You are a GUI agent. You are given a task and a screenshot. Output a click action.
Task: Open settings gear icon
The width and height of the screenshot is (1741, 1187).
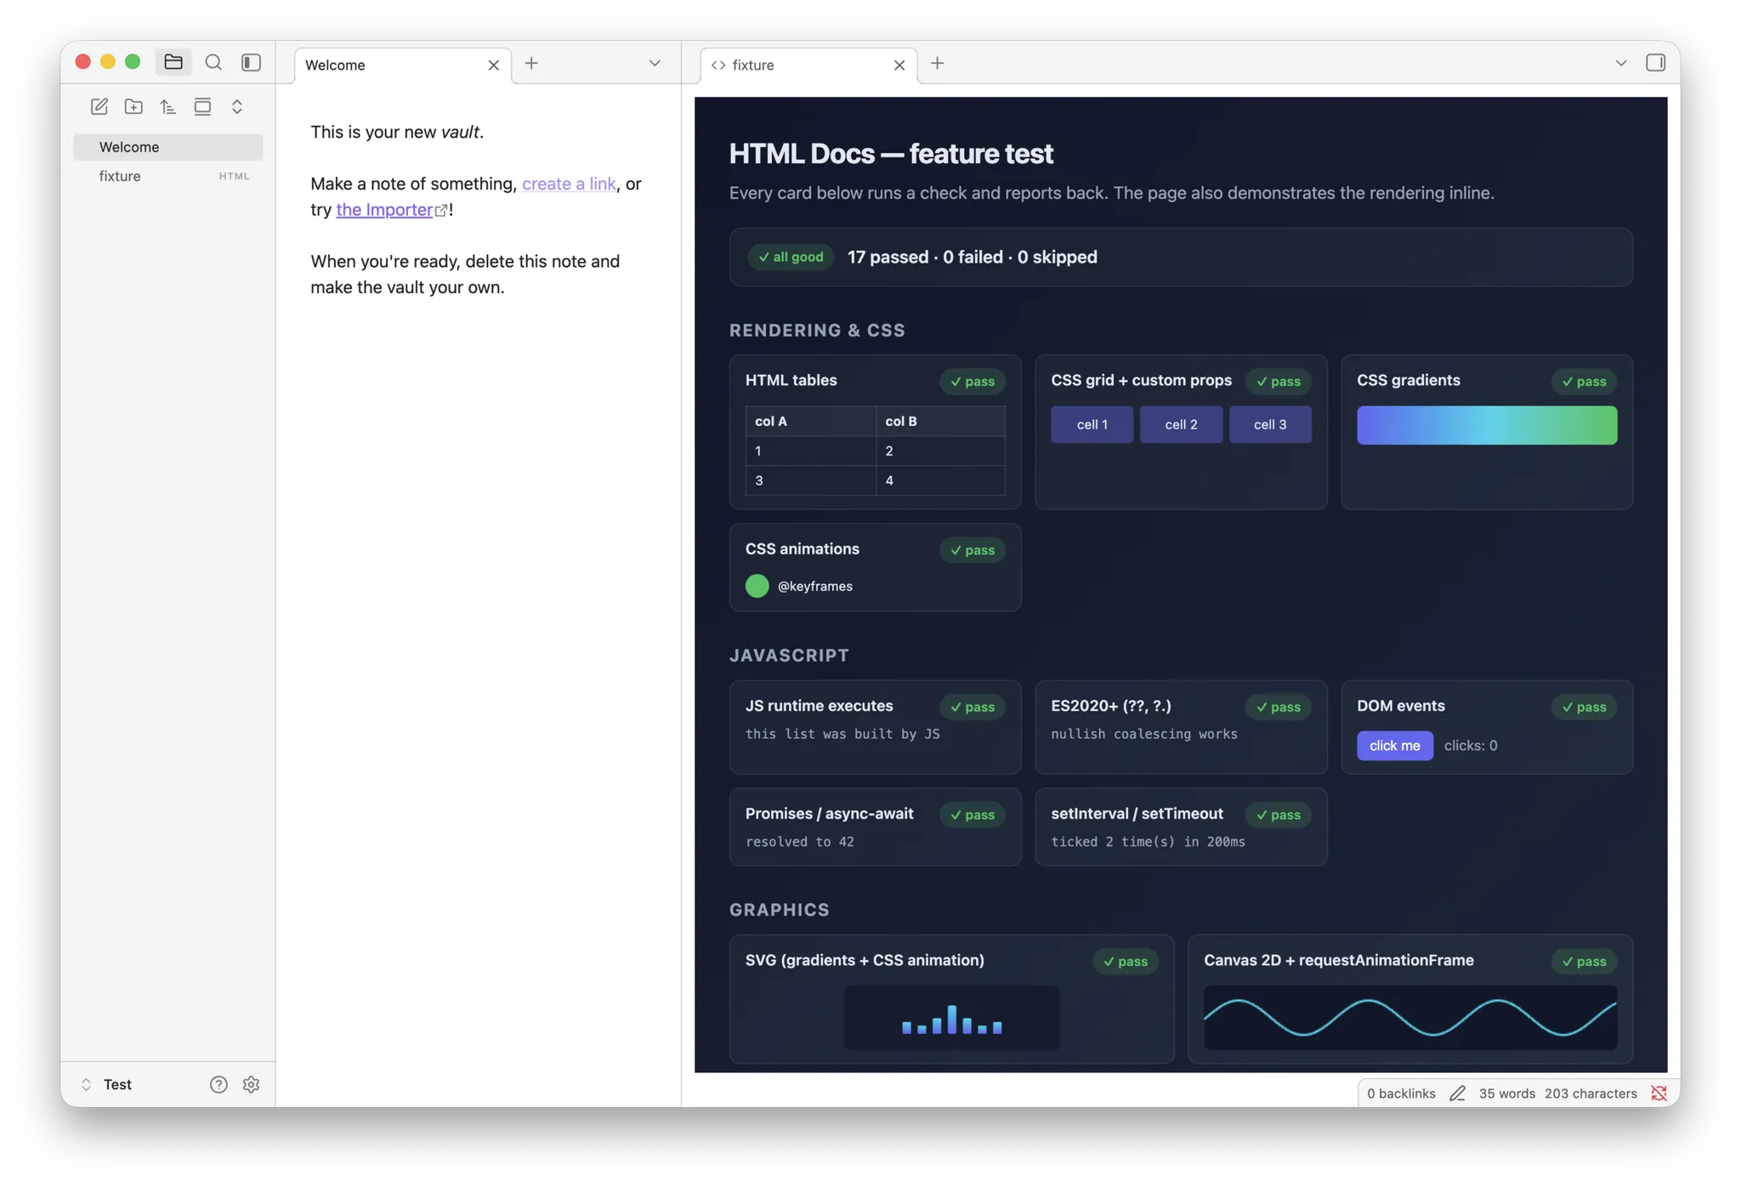pyautogui.click(x=251, y=1084)
